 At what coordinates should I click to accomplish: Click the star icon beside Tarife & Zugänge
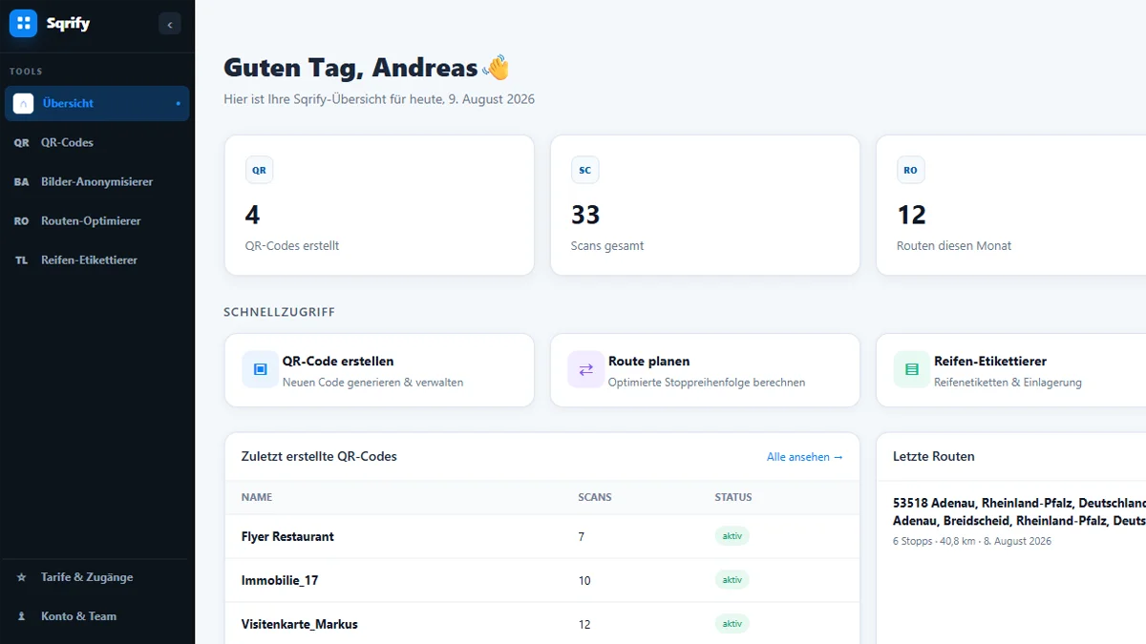[x=21, y=577]
